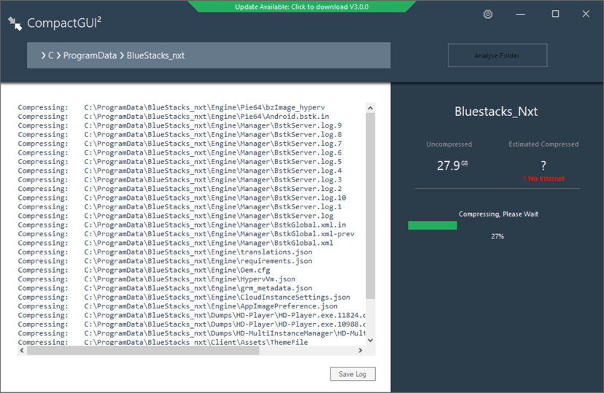Click the log's left scroll arrow

tap(22, 351)
